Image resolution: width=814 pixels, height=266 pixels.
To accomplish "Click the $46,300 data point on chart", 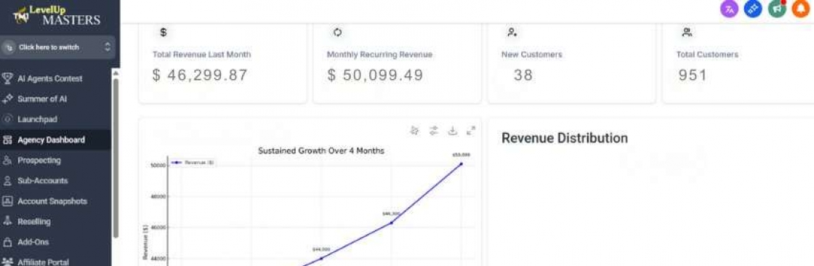I will 391,223.
